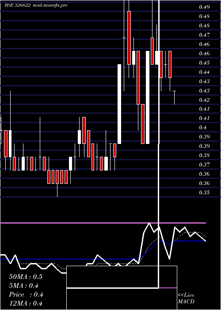Click the 0.47 price axis label
This screenshot has height=310, width=221.
(204, 35)
